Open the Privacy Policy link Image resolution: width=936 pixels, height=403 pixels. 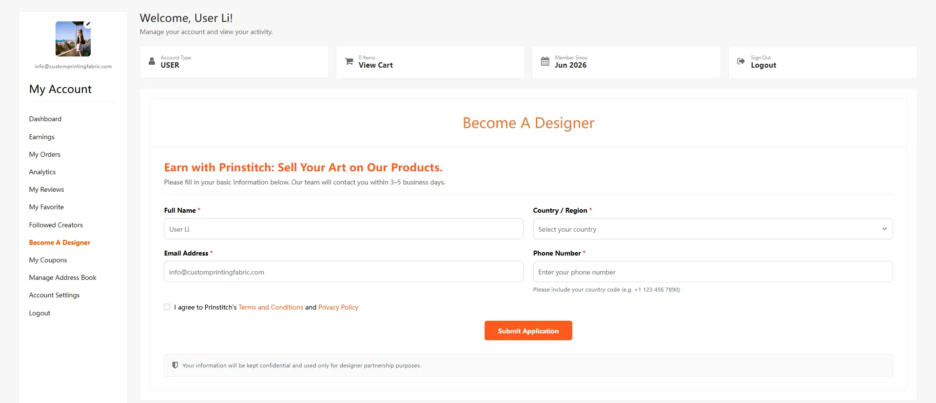(x=338, y=307)
